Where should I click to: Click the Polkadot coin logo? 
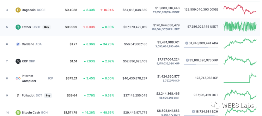click(x=18, y=96)
